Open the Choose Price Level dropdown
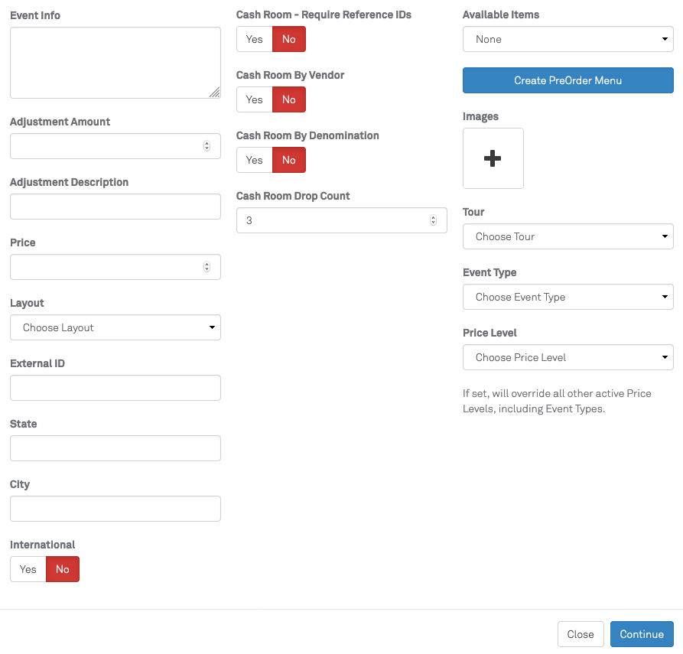The width and height of the screenshot is (683, 654). [568, 357]
